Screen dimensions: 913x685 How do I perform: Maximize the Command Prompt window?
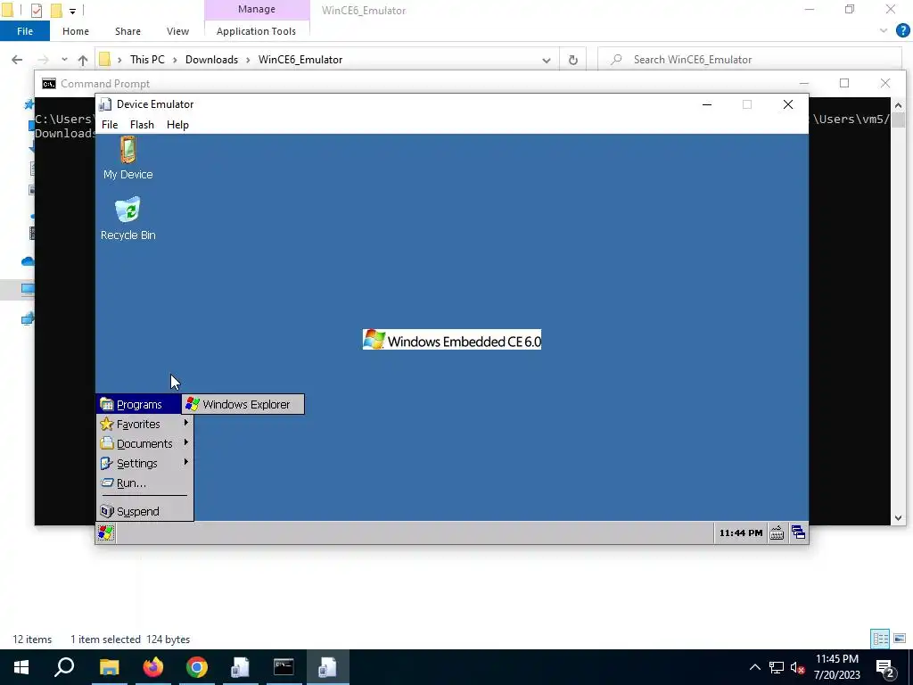tap(844, 83)
